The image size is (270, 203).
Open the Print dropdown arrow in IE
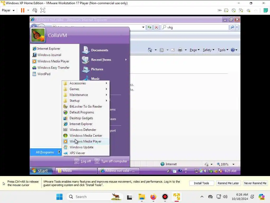186,50
